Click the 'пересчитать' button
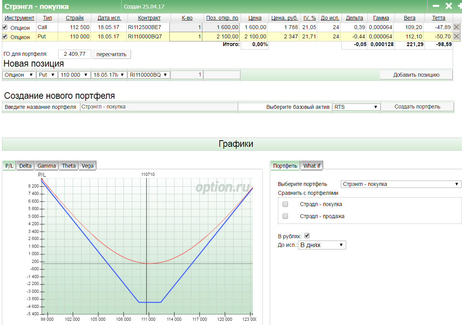This screenshot has width=462, height=325. tap(112, 54)
